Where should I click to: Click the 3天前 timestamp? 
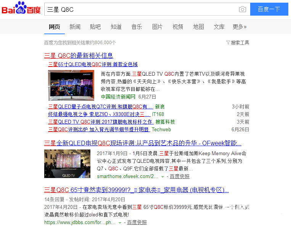pyautogui.click(x=243, y=122)
